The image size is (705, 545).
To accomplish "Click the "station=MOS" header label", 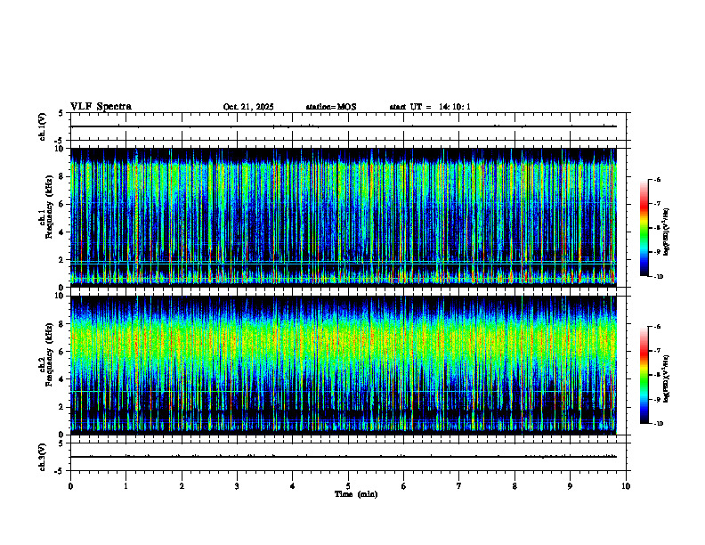I will [x=331, y=107].
